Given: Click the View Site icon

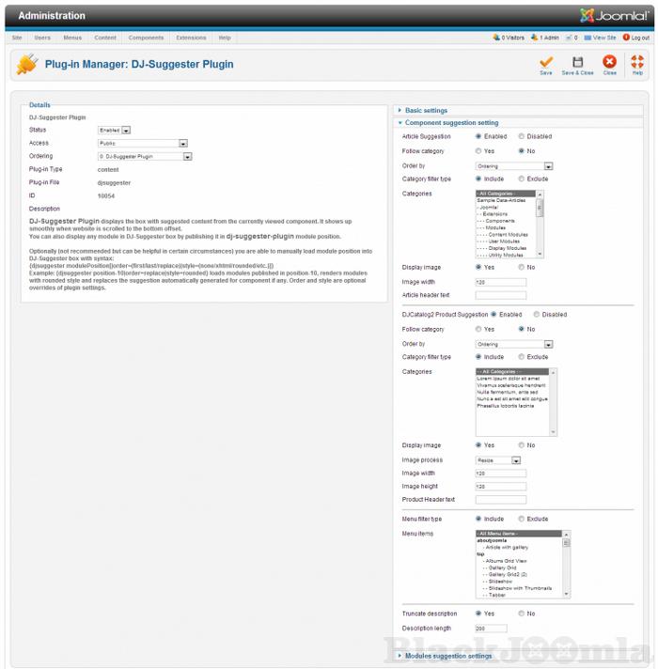Looking at the screenshot, I should pyautogui.click(x=588, y=38).
